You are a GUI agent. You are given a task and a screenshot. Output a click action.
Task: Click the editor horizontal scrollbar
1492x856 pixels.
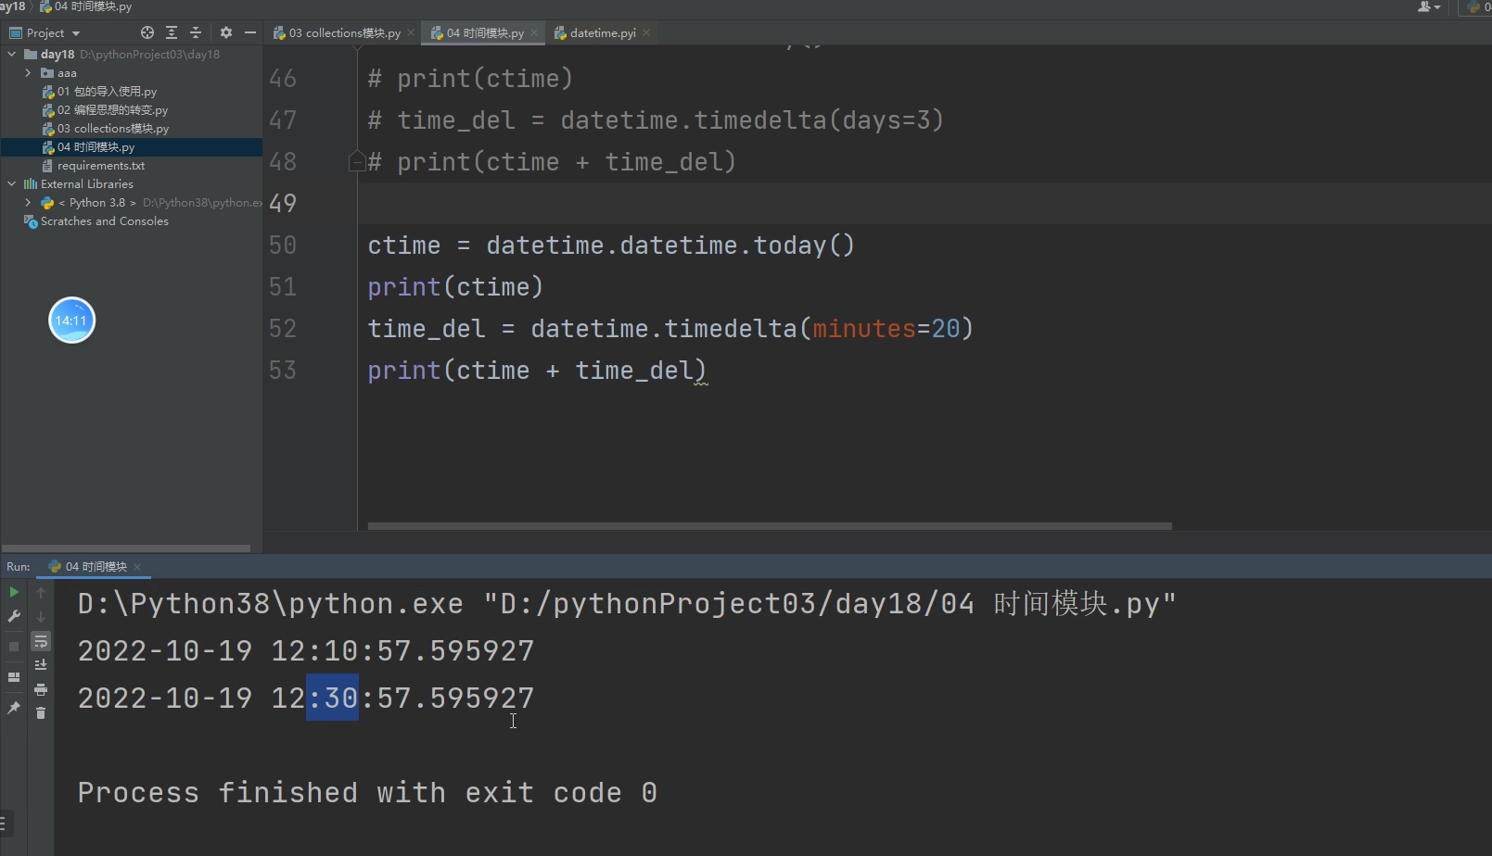(770, 526)
